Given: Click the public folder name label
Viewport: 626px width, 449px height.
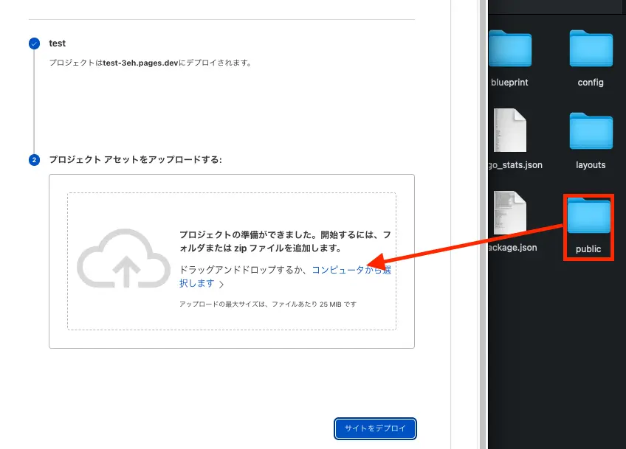Looking at the screenshot, I should click(588, 249).
